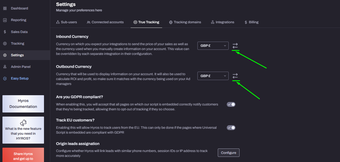Click the Sub-users person icon

[x=58, y=22]
